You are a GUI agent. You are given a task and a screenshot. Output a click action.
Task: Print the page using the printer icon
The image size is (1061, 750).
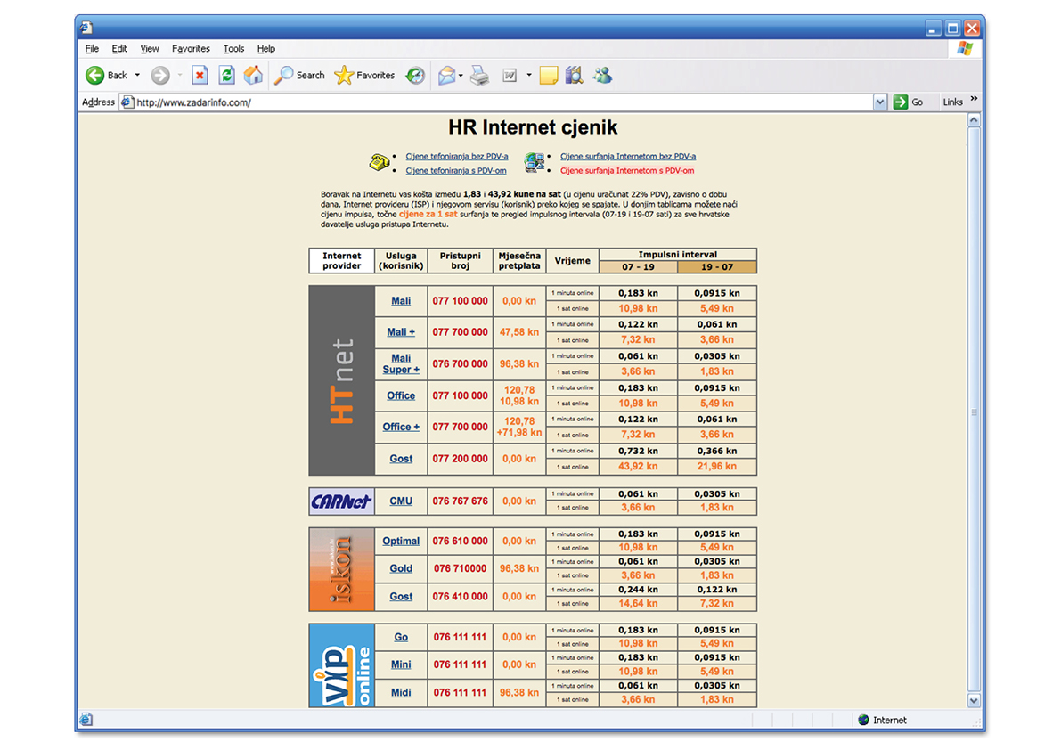click(479, 76)
